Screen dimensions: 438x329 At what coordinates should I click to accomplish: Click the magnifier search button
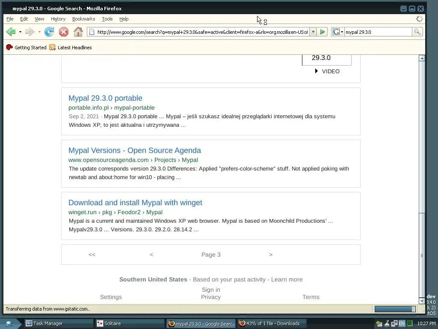[417, 32]
